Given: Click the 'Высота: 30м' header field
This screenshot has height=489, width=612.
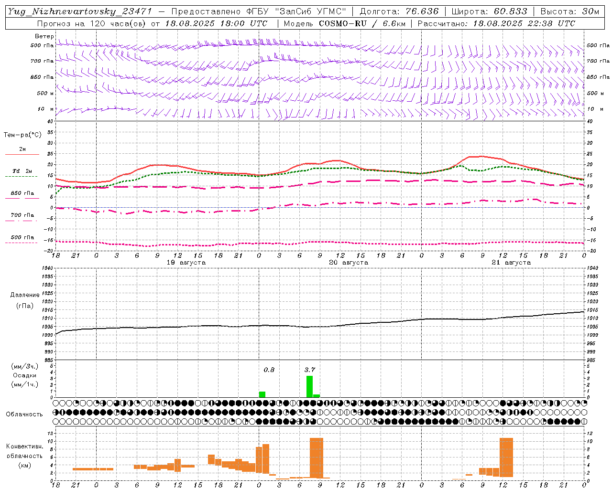Looking at the screenshot, I should click(570, 11).
